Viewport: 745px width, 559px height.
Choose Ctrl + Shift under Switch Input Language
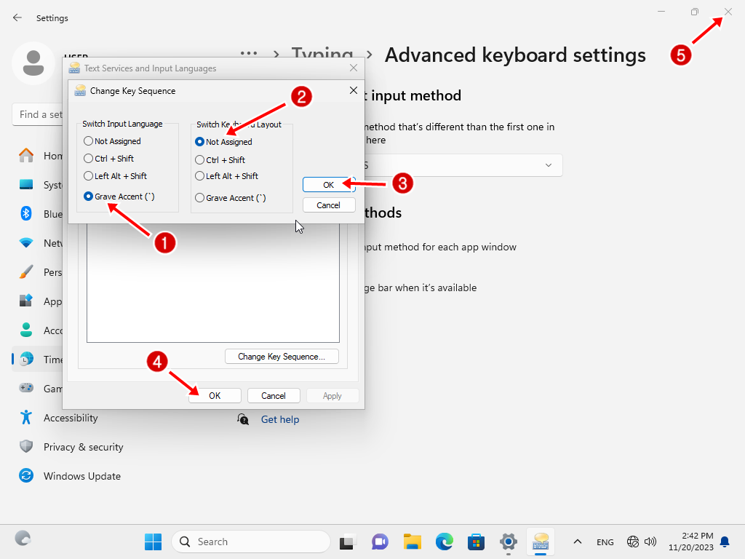pos(89,159)
